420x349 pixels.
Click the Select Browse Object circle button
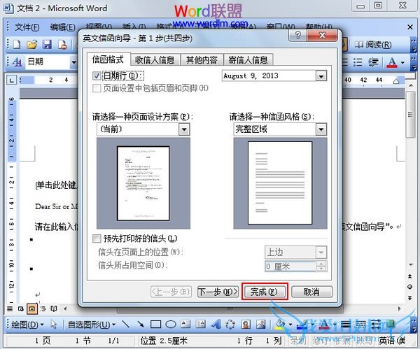[409, 287]
